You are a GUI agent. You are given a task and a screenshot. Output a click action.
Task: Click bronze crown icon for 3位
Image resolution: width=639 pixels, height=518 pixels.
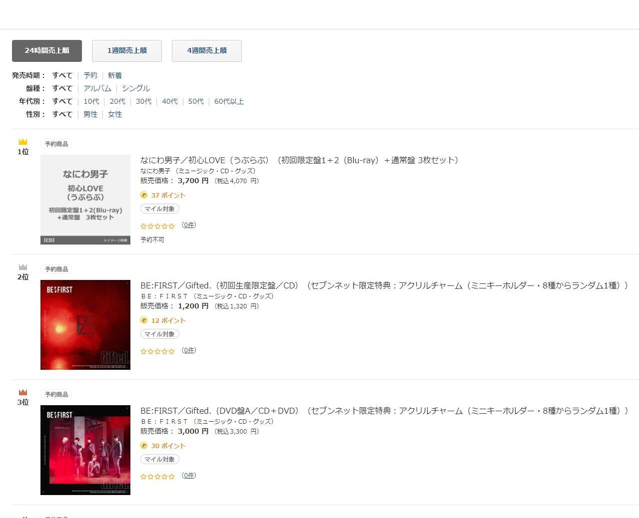23,392
